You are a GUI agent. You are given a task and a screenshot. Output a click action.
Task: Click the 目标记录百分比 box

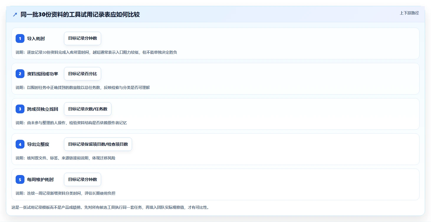pyautogui.click(x=83, y=74)
